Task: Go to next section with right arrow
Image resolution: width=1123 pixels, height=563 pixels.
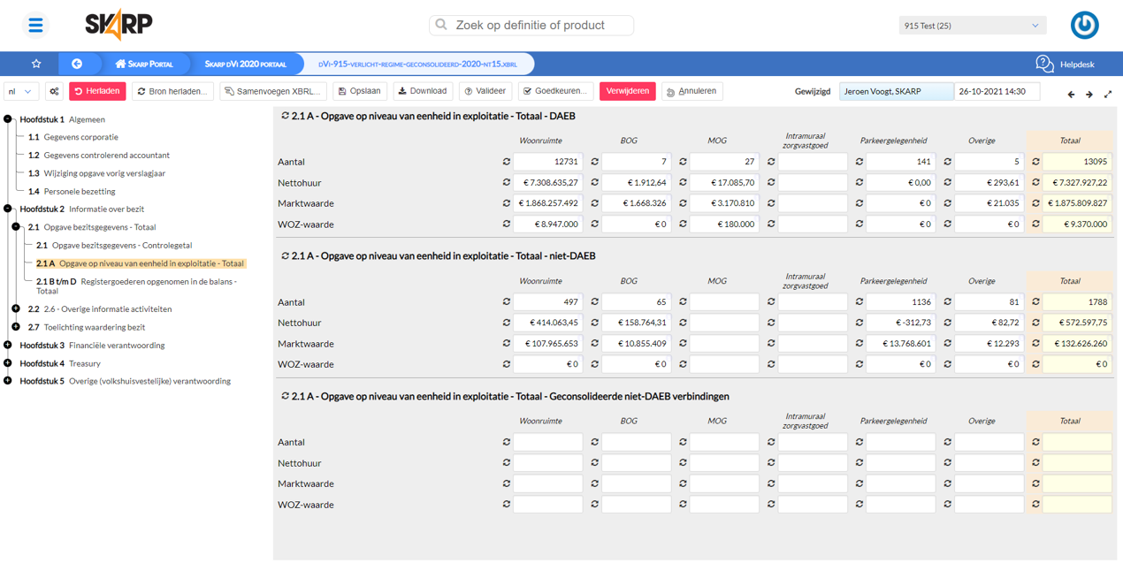Action: (x=1089, y=95)
